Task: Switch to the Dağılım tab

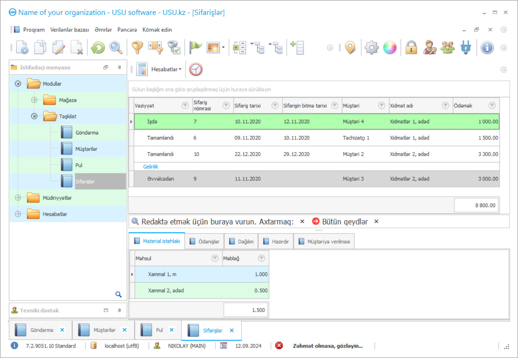Action: click(x=241, y=241)
